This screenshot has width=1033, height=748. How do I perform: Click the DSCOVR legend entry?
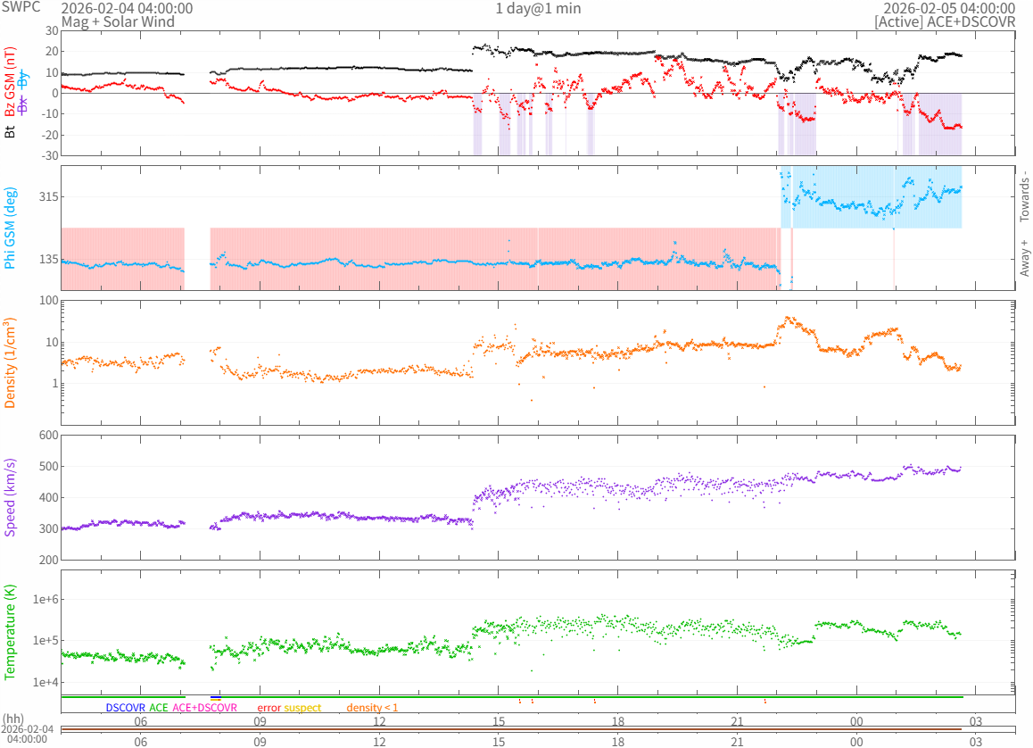(x=125, y=708)
